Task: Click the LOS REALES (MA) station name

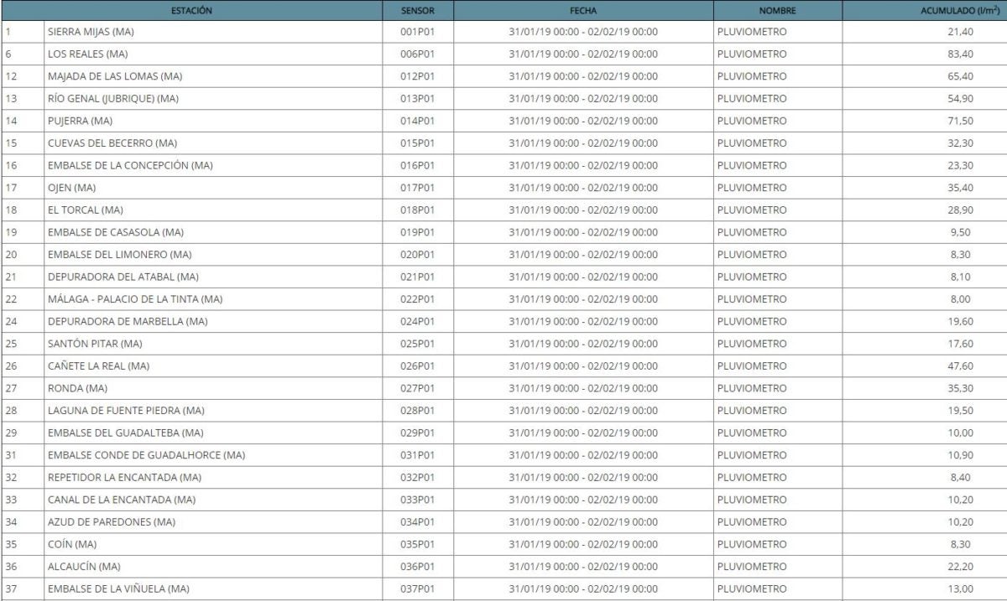Action: pyautogui.click(x=88, y=54)
